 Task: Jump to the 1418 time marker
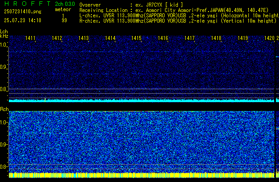(x=216, y=38)
